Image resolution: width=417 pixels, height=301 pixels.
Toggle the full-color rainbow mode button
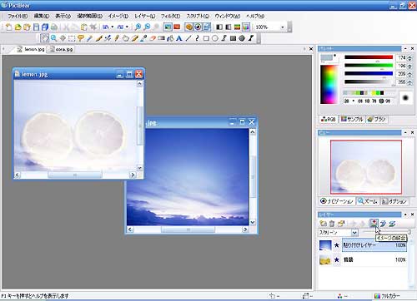pyautogui.click(x=246, y=27)
